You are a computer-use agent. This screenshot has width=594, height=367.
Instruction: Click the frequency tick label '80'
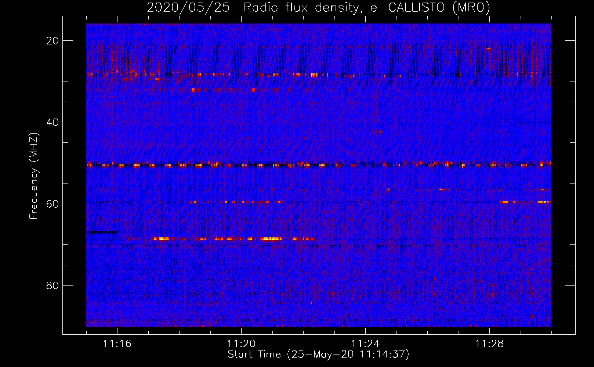(52, 285)
